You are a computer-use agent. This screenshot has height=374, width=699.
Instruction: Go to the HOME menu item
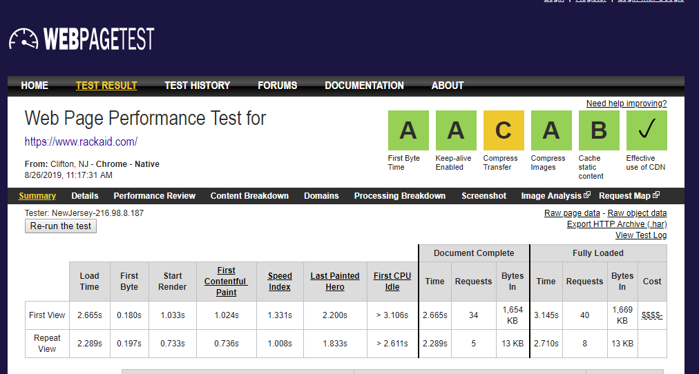pyautogui.click(x=35, y=86)
